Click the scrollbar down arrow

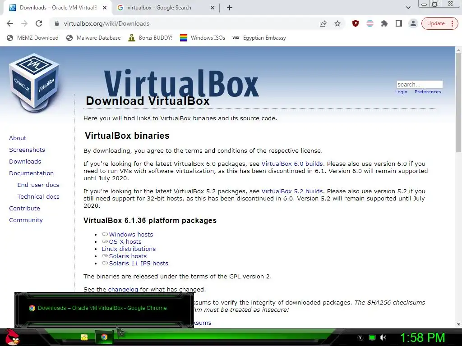click(x=458, y=324)
